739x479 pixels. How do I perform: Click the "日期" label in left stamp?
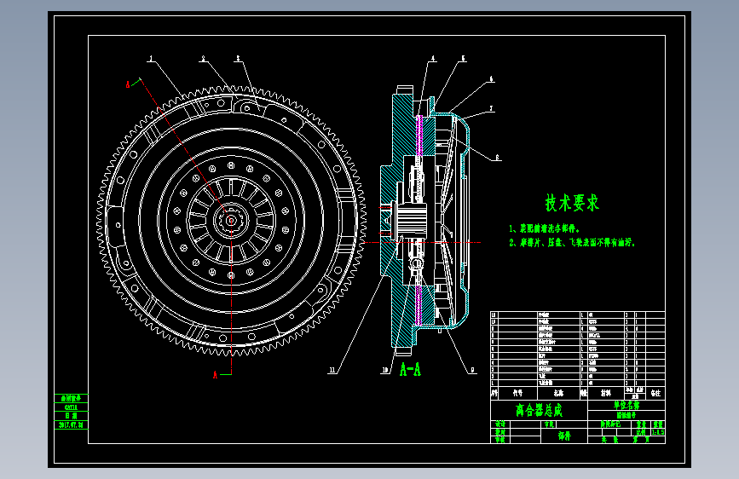(71, 416)
